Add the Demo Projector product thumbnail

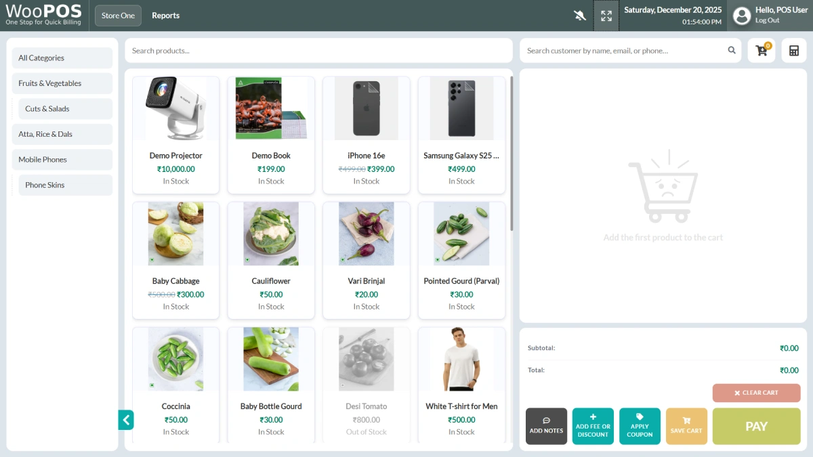pos(175,108)
